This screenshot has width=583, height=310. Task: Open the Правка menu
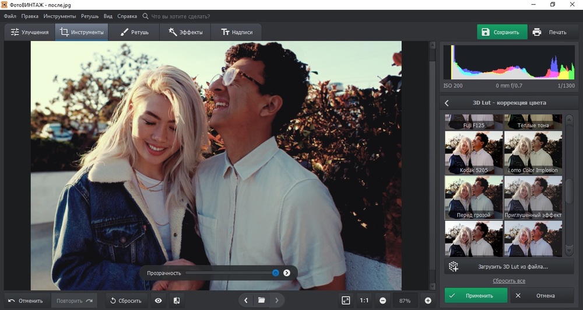30,16
